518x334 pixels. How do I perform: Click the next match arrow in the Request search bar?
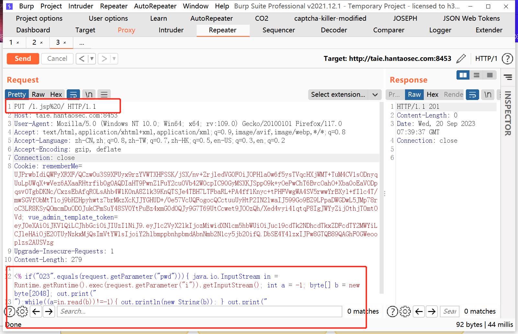(x=49, y=311)
